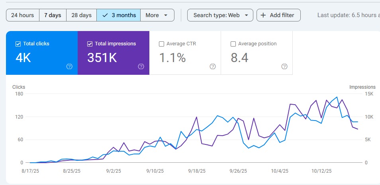
Task: Open the More date range dropdown
Action: (x=157, y=16)
